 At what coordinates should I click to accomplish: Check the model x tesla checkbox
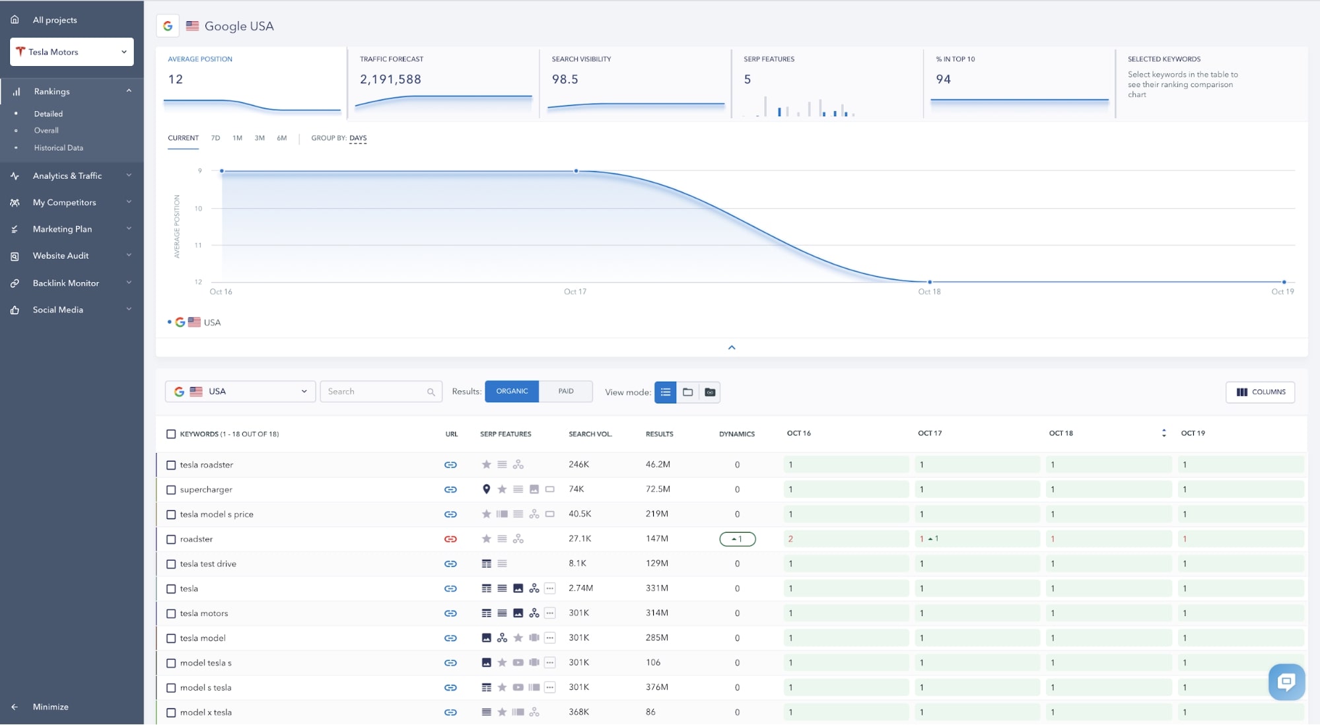[171, 712]
